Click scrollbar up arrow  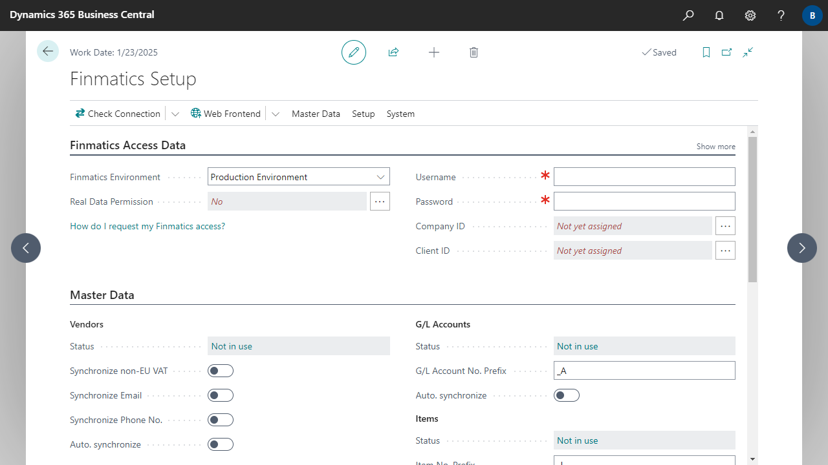click(x=752, y=131)
